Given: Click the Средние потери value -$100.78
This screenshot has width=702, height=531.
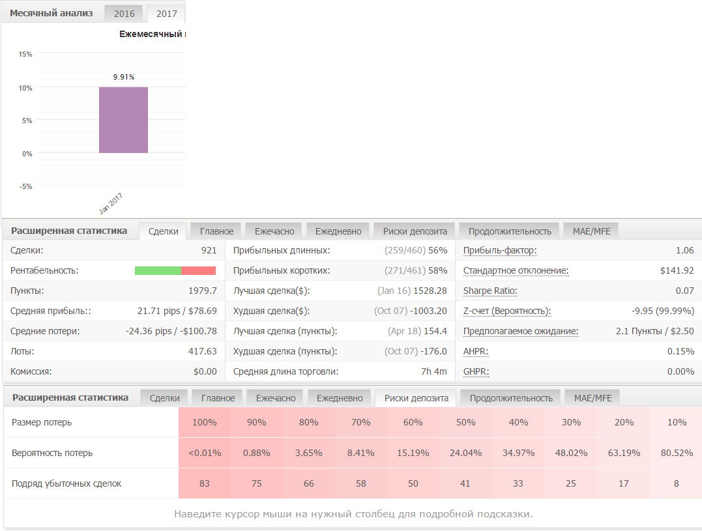Looking at the screenshot, I should [198, 331].
